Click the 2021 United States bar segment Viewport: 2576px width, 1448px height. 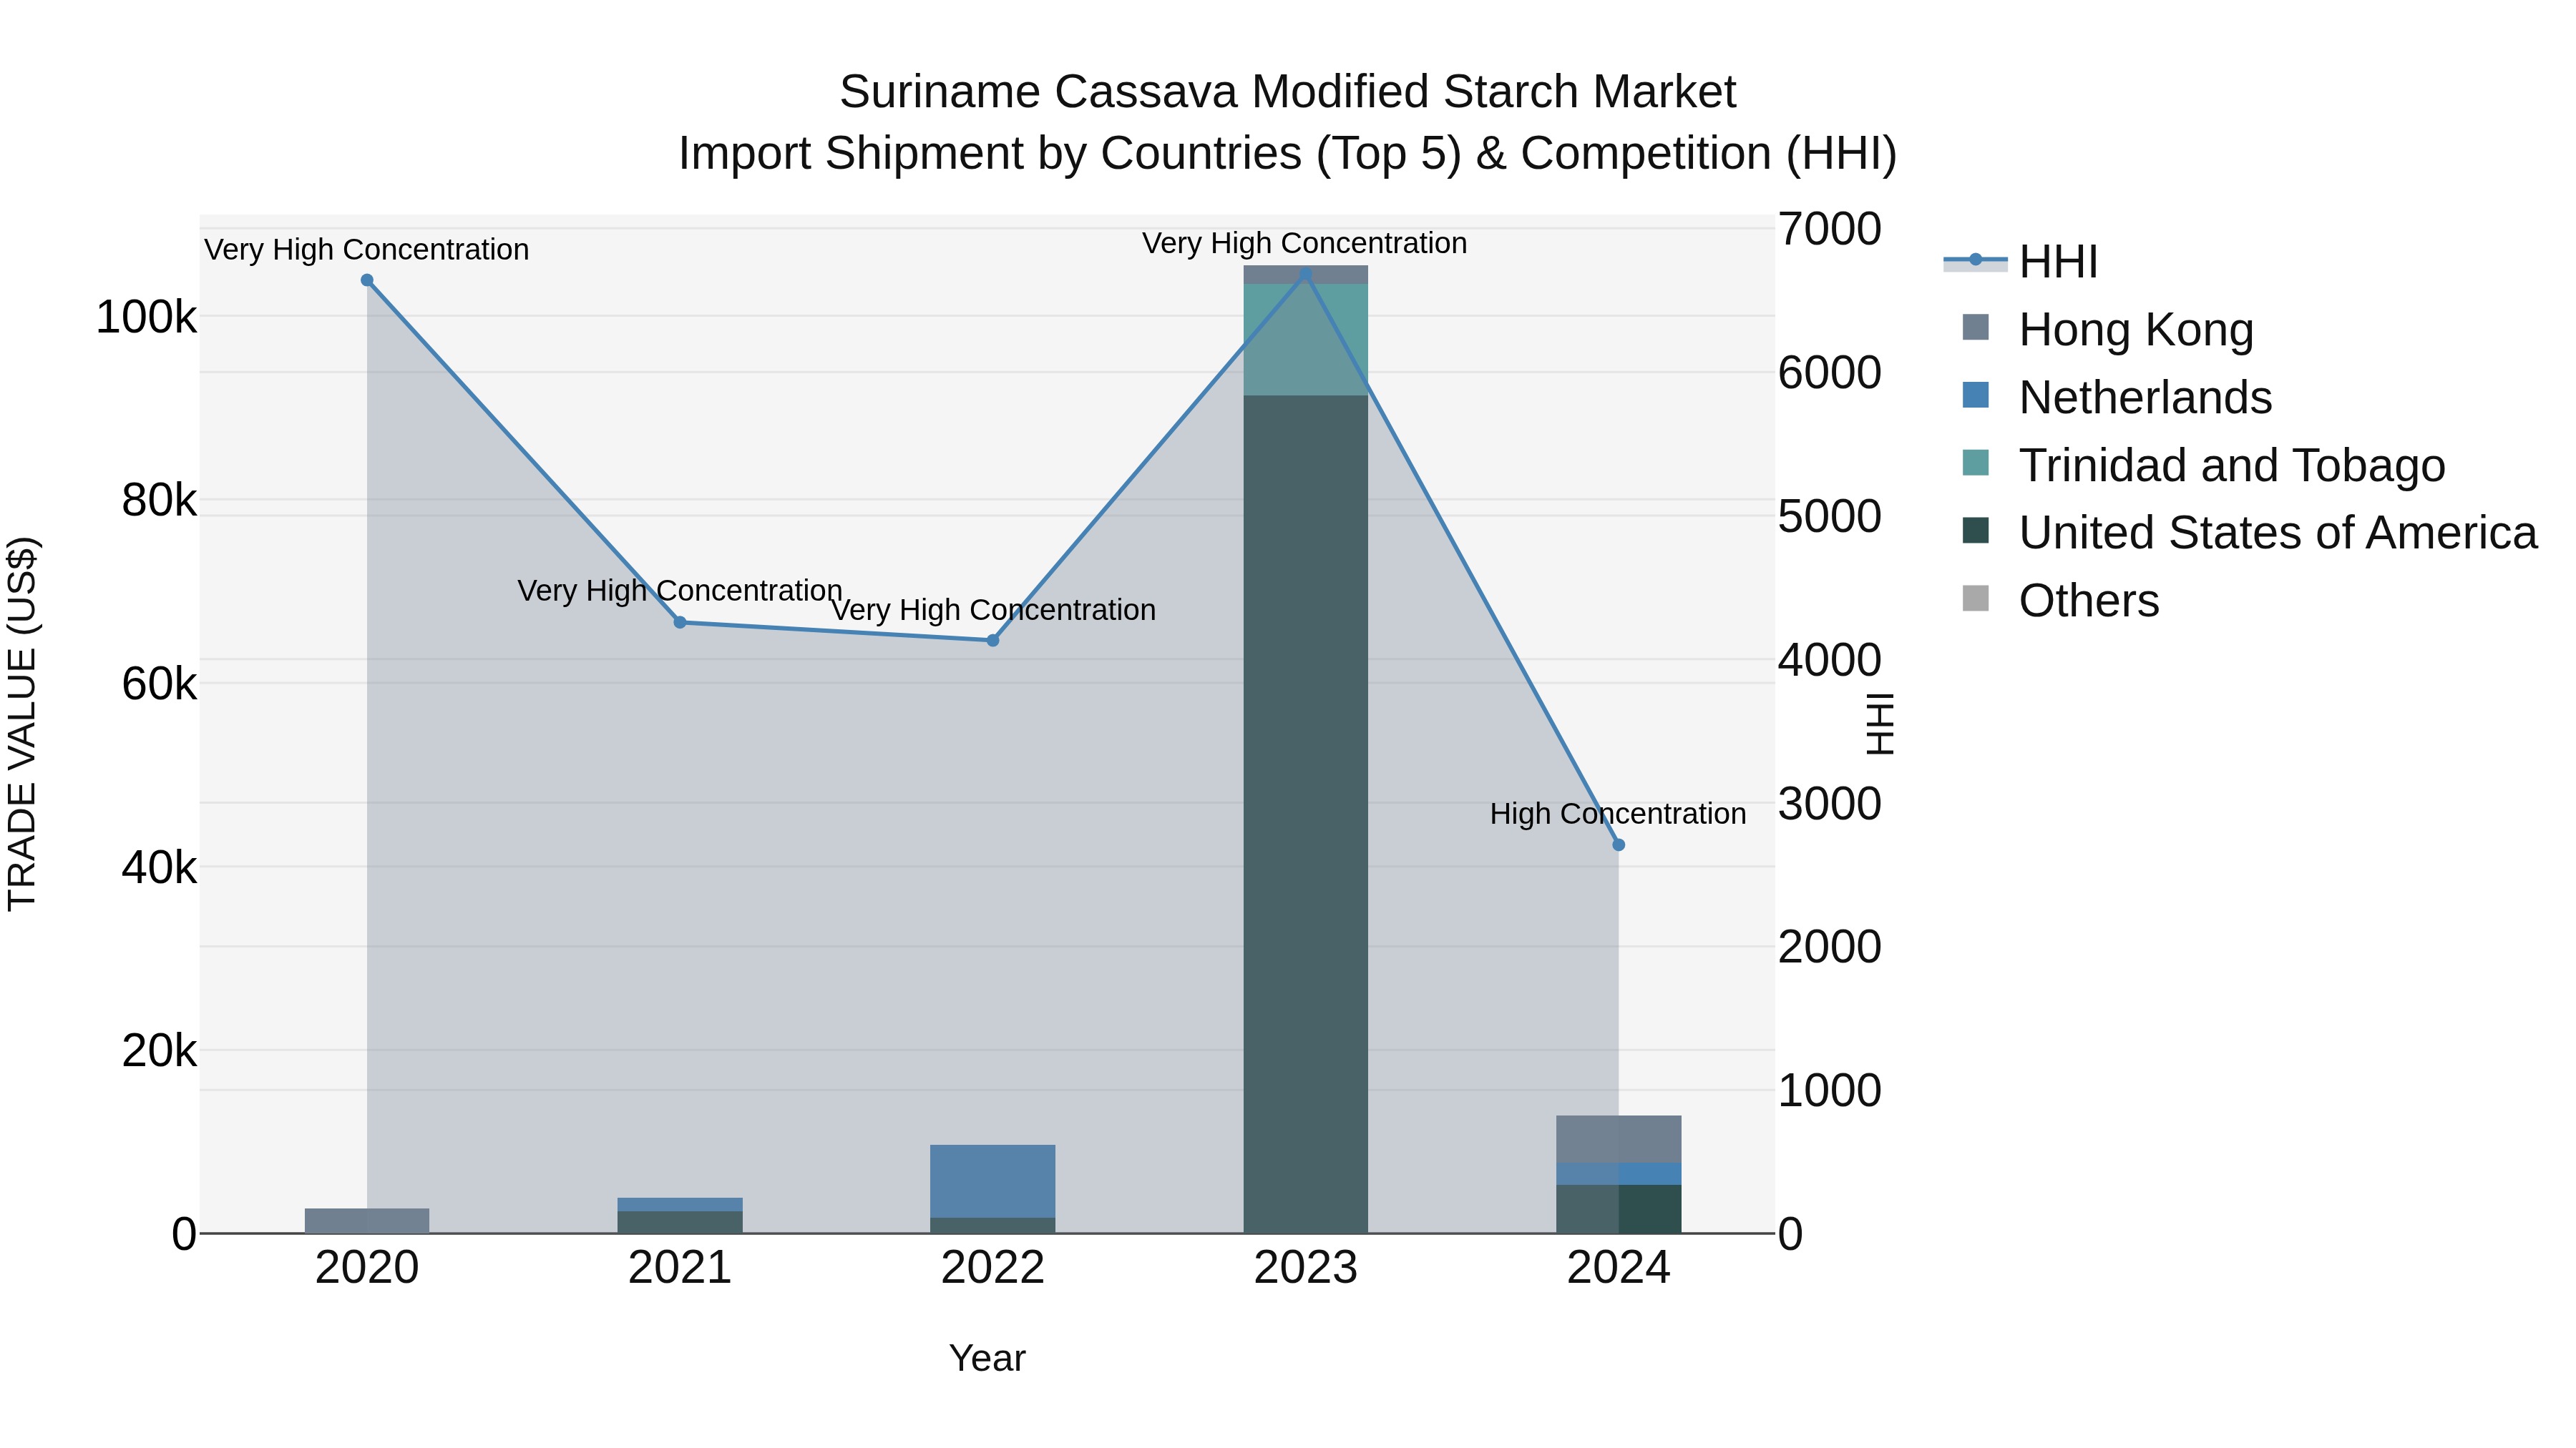680,1223
